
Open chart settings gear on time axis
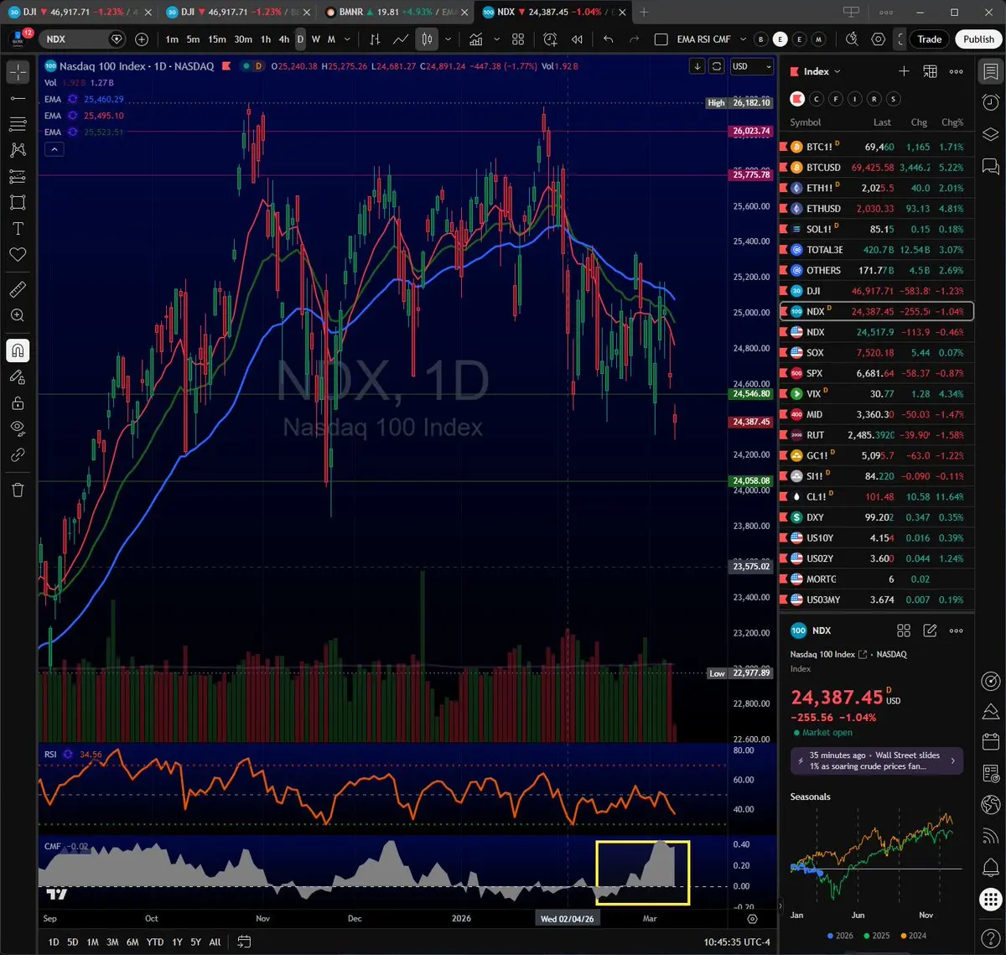coord(752,919)
